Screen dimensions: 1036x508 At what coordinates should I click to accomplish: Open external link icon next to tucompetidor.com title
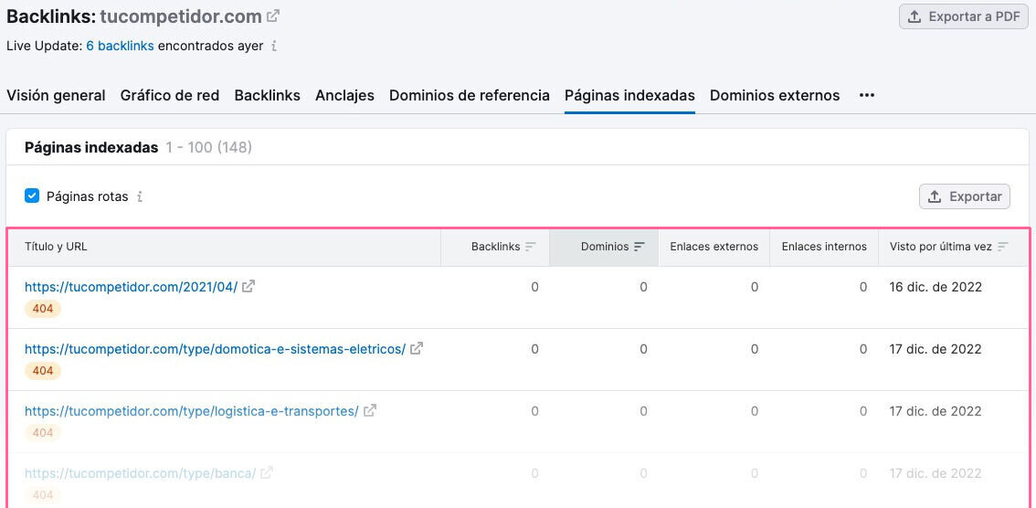[x=273, y=16]
